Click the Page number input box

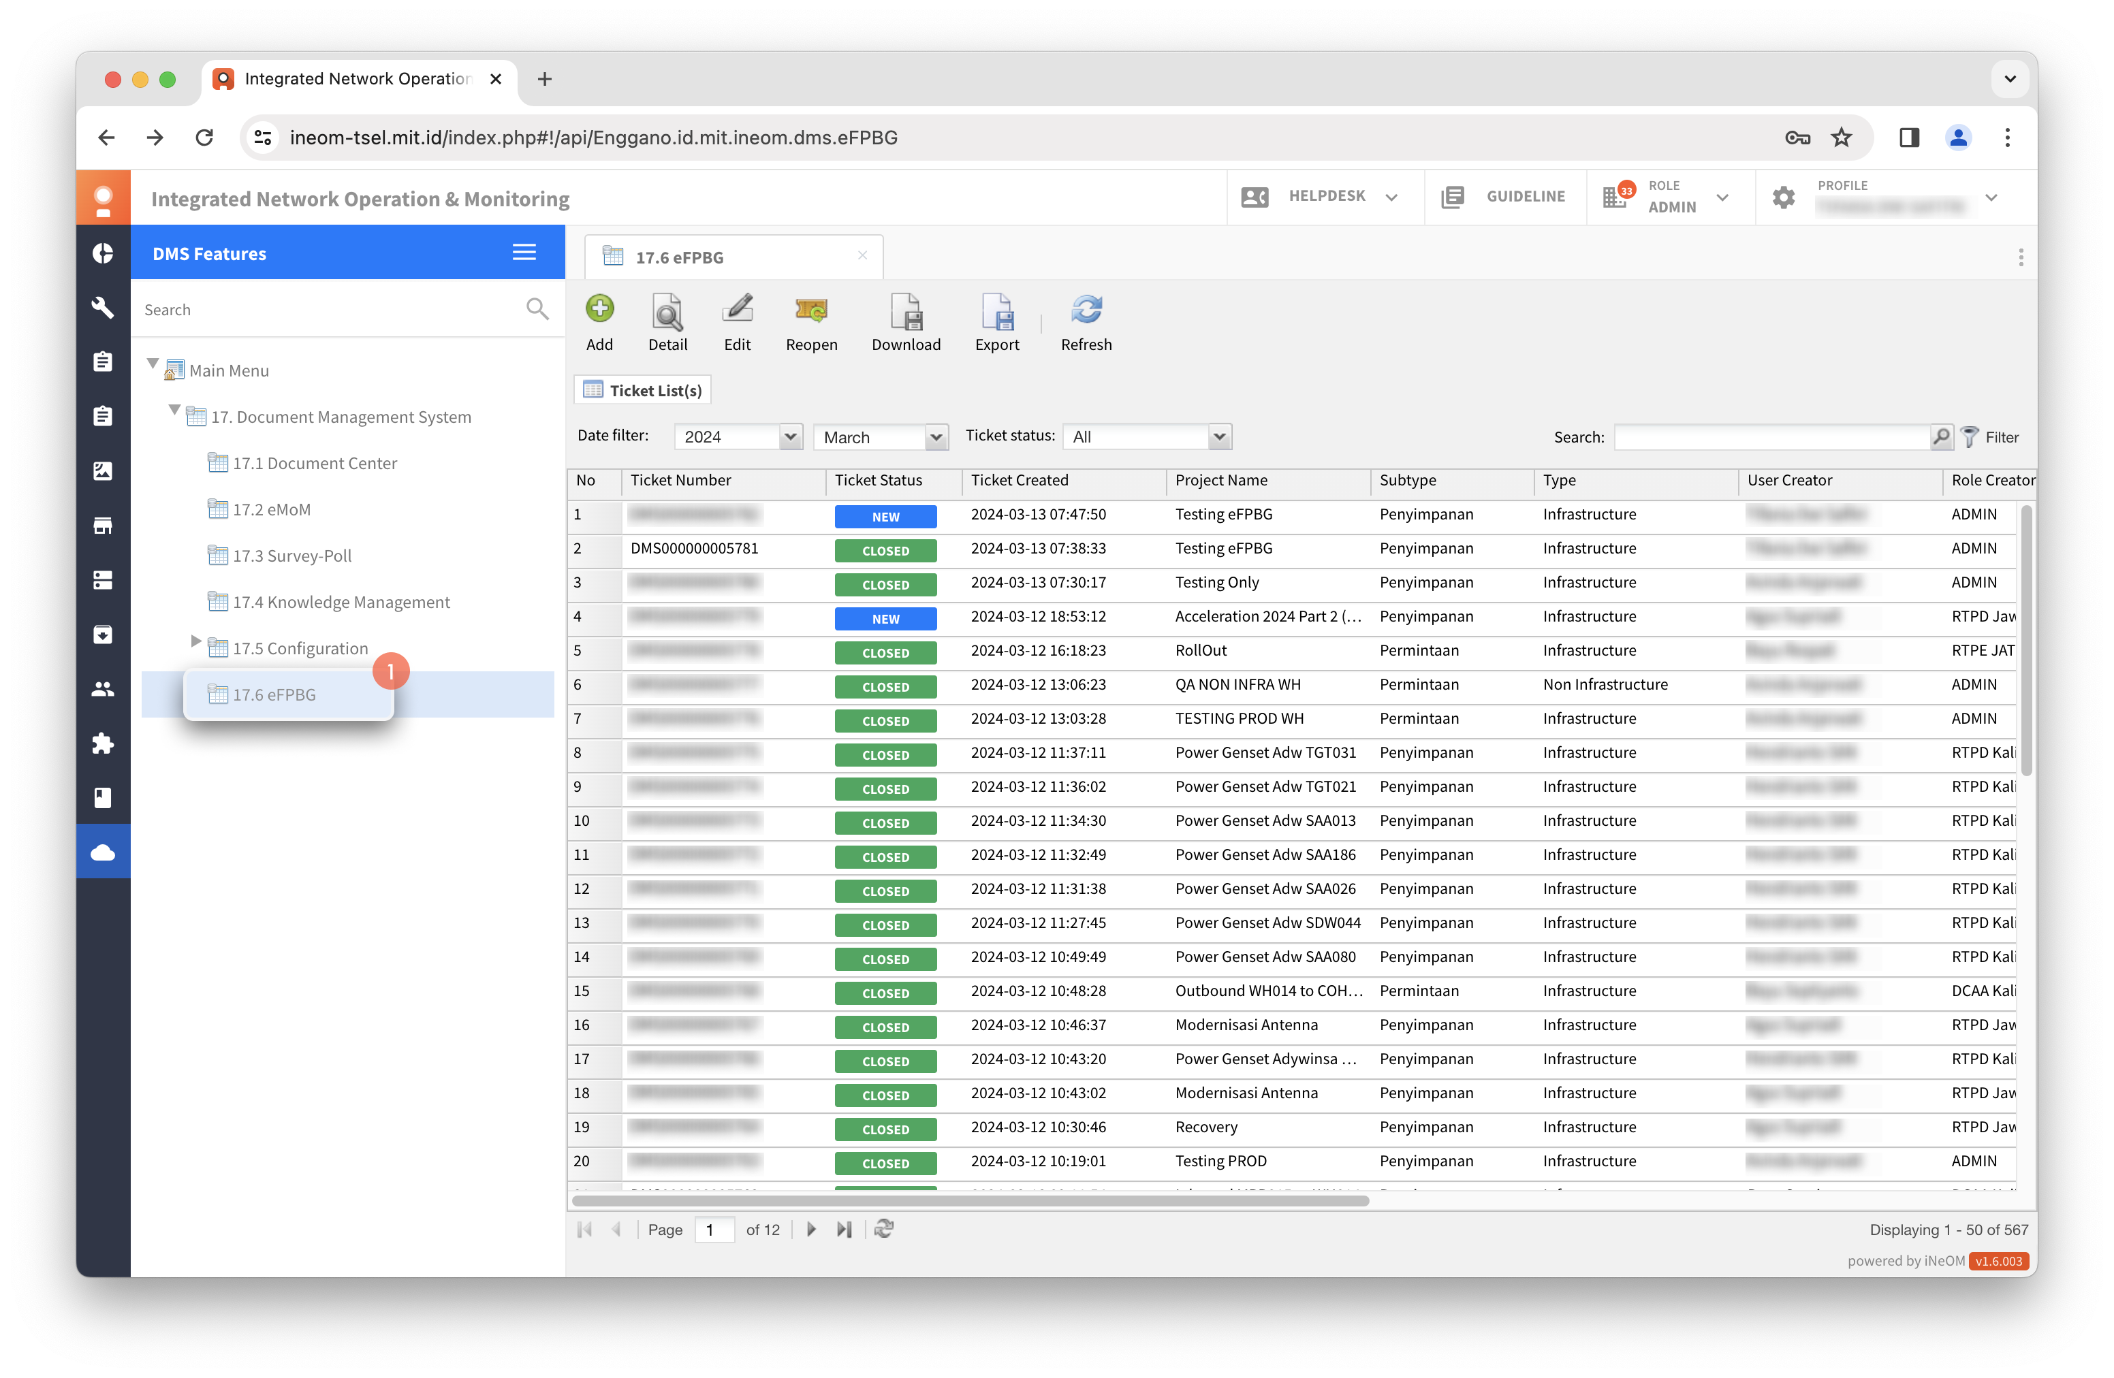(714, 1230)
